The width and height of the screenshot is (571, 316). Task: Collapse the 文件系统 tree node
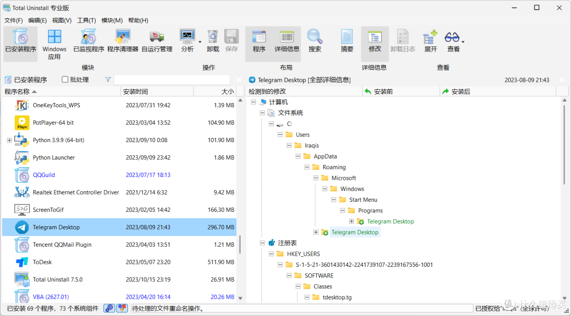click(x=262, y=113)
